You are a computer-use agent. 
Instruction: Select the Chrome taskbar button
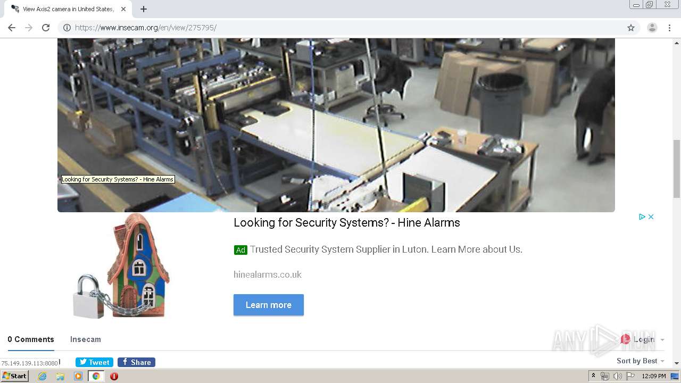pos(96,376)
